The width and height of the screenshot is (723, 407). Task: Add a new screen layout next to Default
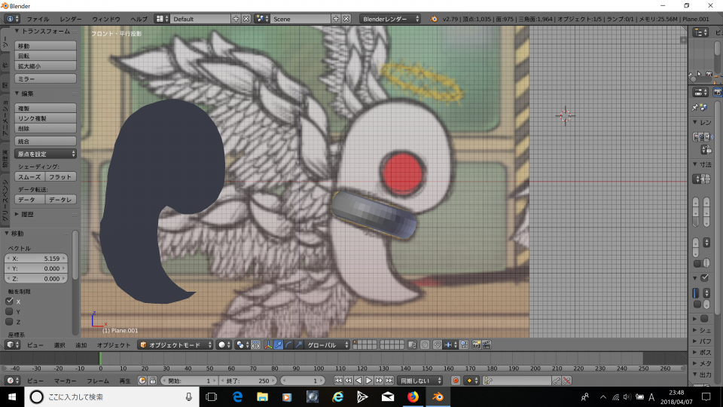(x=236, y=19)
